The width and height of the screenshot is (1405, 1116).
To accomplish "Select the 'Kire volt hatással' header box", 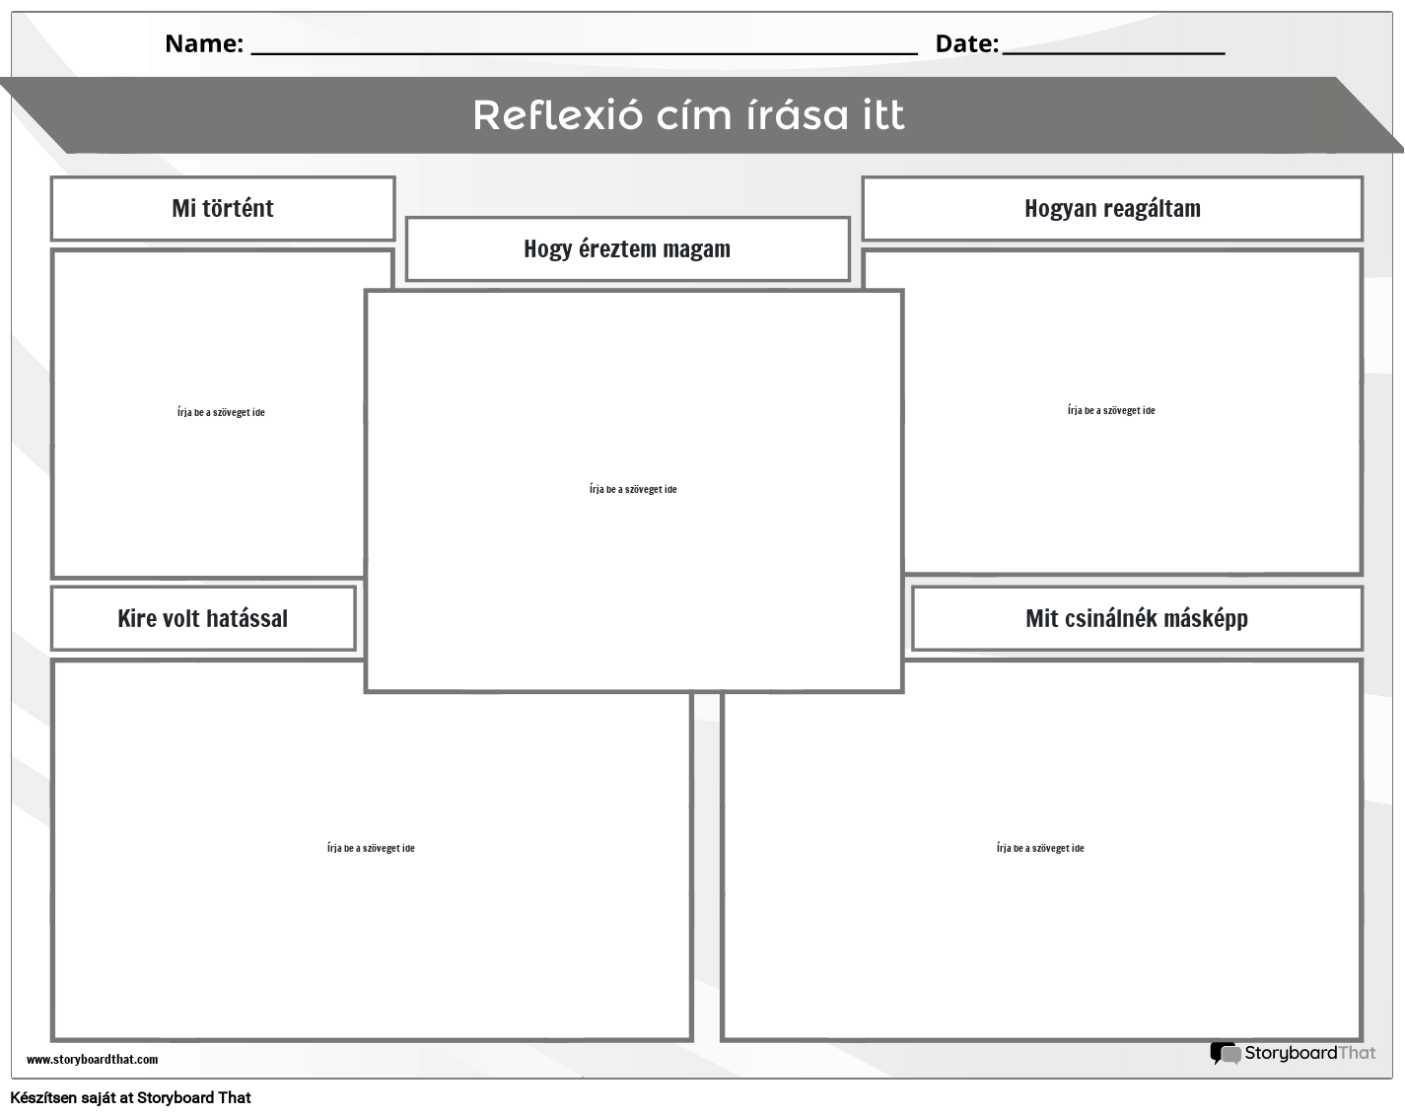I will (203, 619).
